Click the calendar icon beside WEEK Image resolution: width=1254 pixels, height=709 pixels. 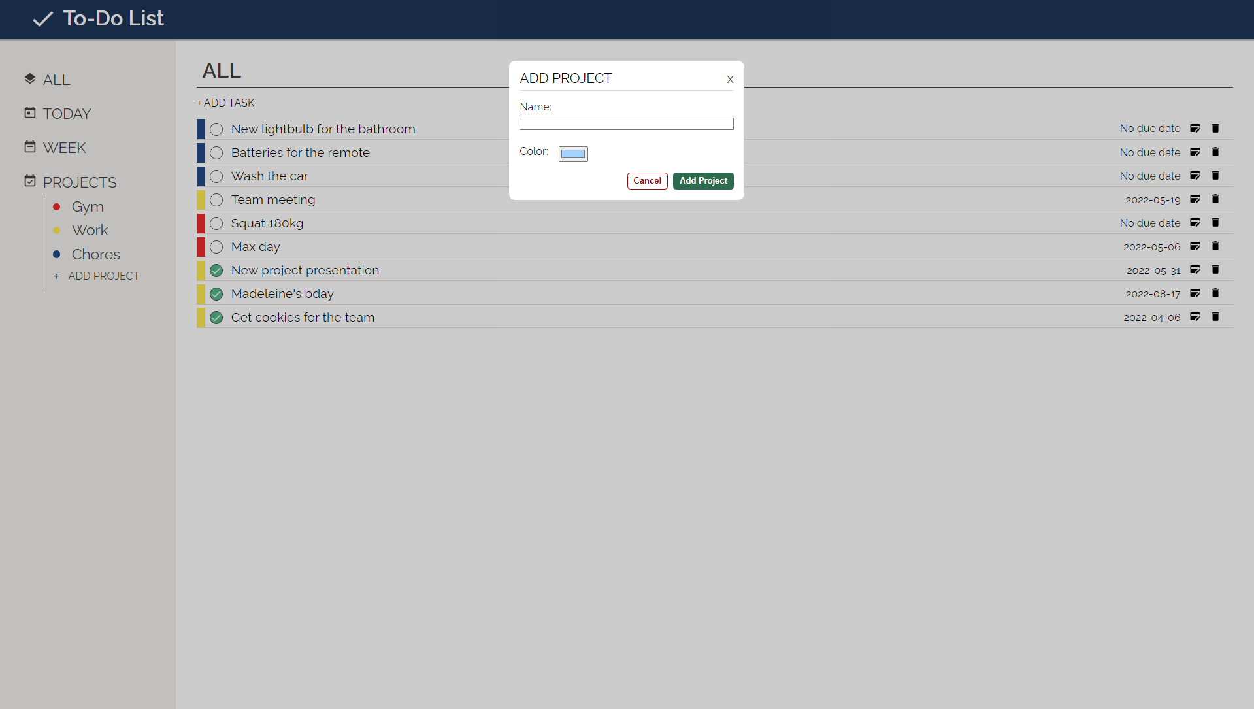pyautogui.click(x=30, y=147)
